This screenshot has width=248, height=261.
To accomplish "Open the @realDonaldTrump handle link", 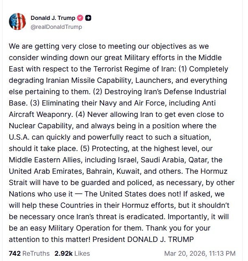I will [56, 27].
